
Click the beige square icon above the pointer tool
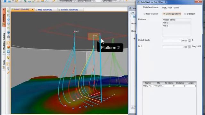tap(8, 64)
